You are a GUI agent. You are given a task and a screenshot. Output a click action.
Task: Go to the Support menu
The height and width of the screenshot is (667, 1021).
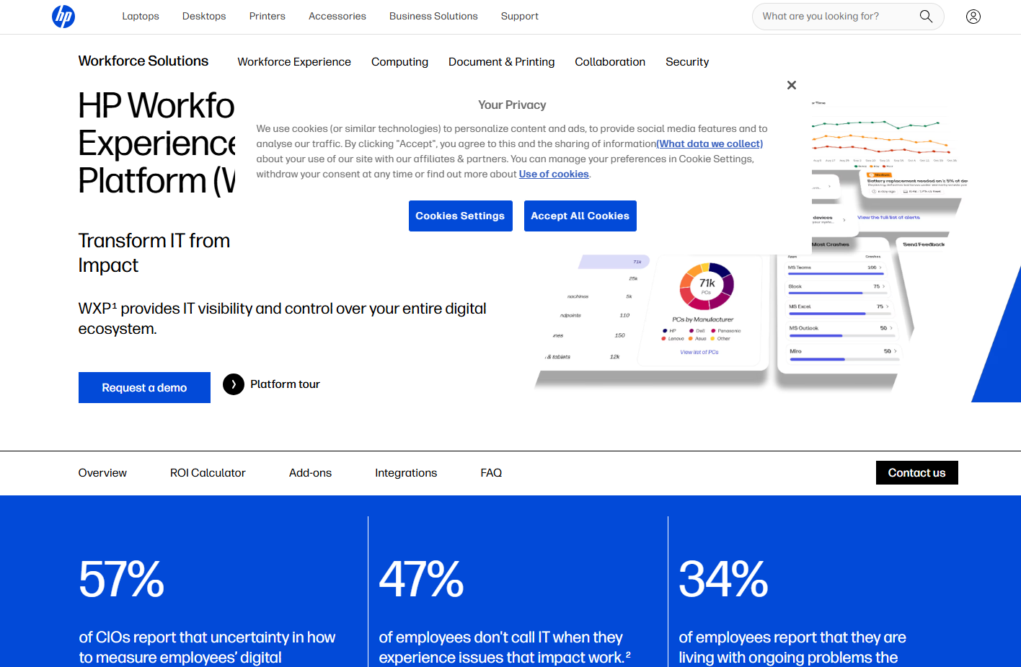click(x=520, y=16)
